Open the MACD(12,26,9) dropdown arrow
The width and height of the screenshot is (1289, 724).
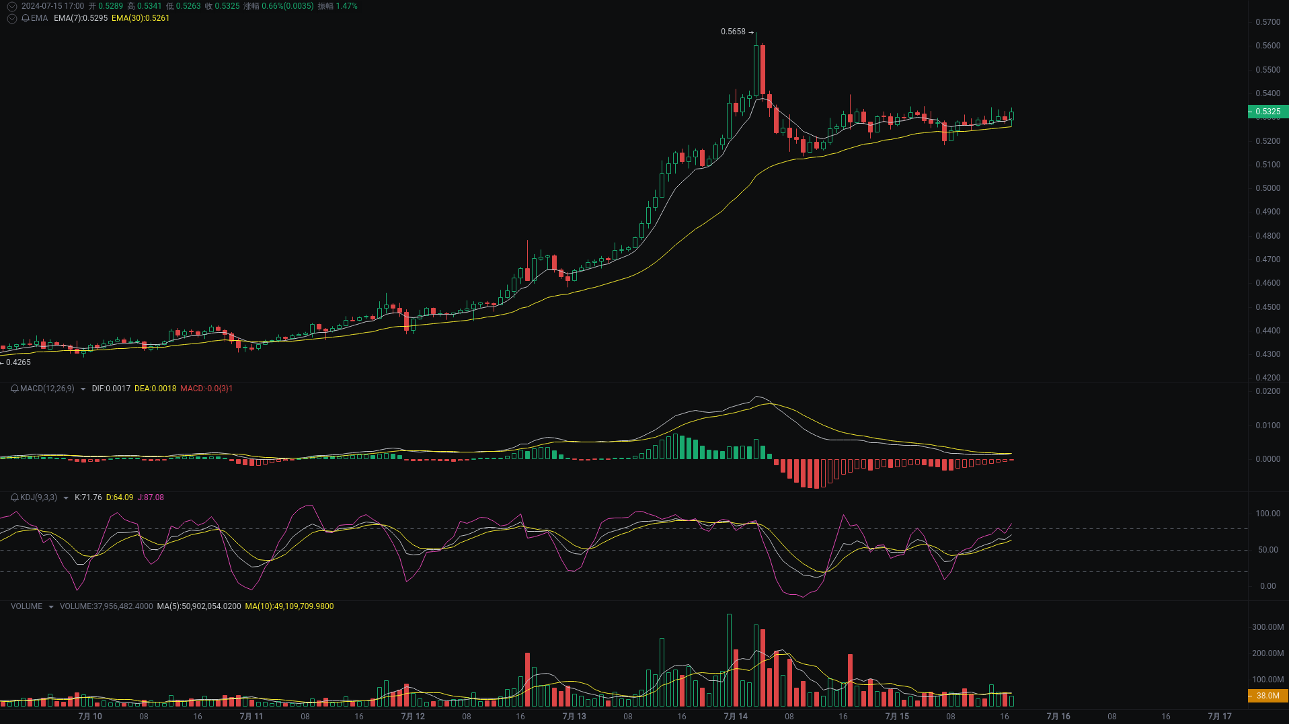[x=83, y=389]
